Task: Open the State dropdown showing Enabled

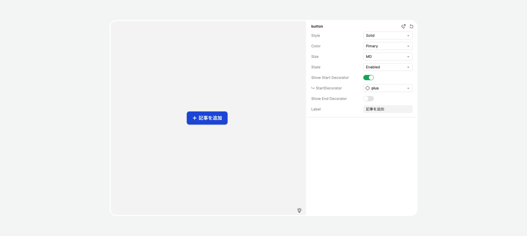Action: click(x=388, y=67)
